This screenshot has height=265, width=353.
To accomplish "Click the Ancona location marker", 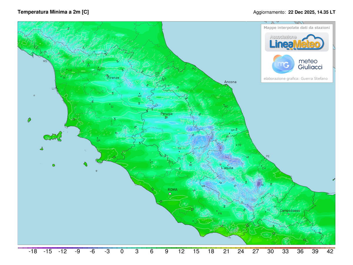I will [227, 85].
